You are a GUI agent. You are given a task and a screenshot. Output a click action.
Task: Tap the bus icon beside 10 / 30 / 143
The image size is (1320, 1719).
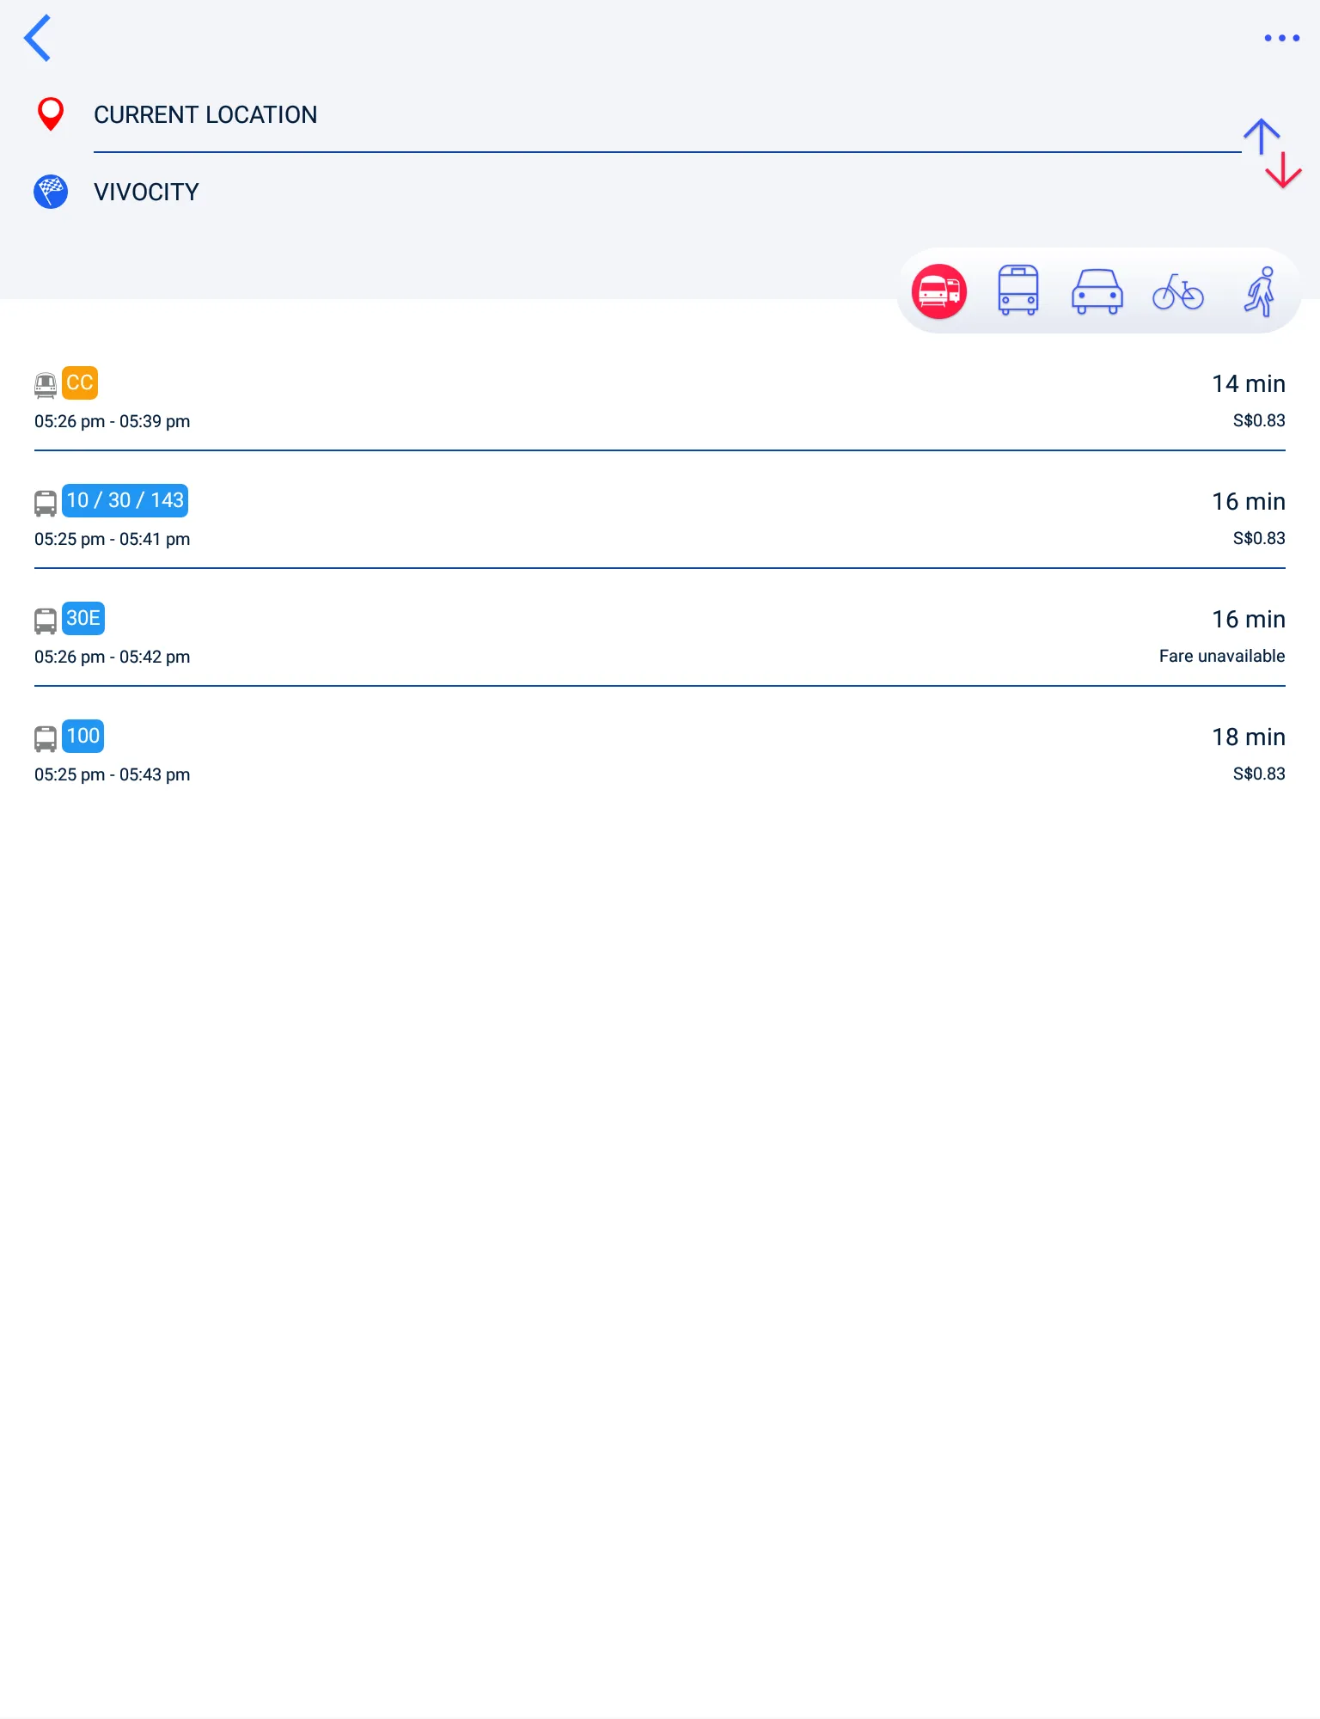46,503
